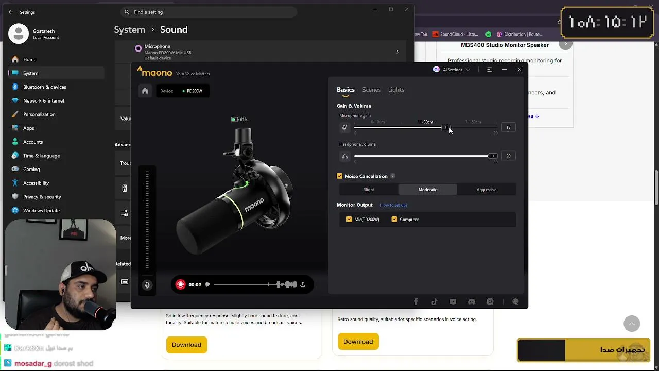
Task: Open Accessibility settings
Action: [56, 183]
